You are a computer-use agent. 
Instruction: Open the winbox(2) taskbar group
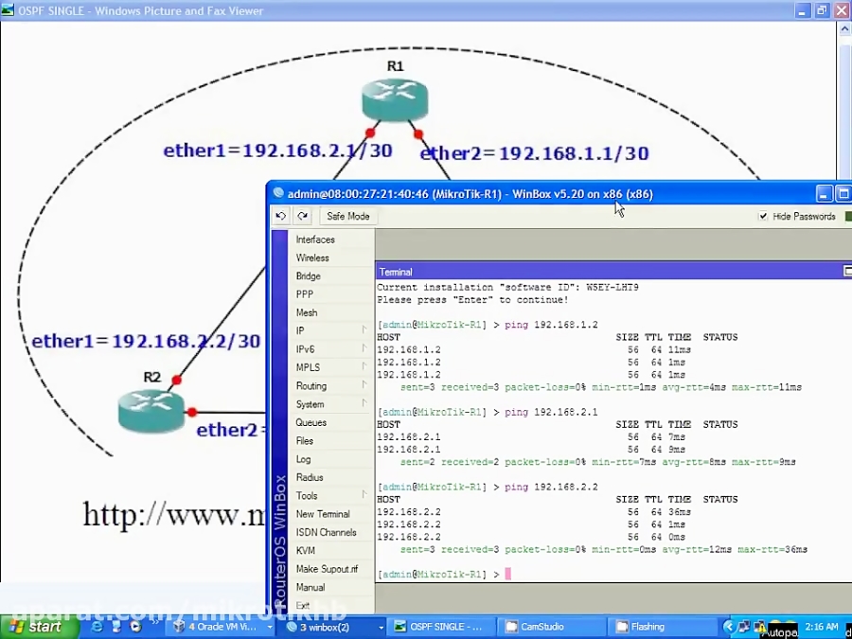coord(331,626)
